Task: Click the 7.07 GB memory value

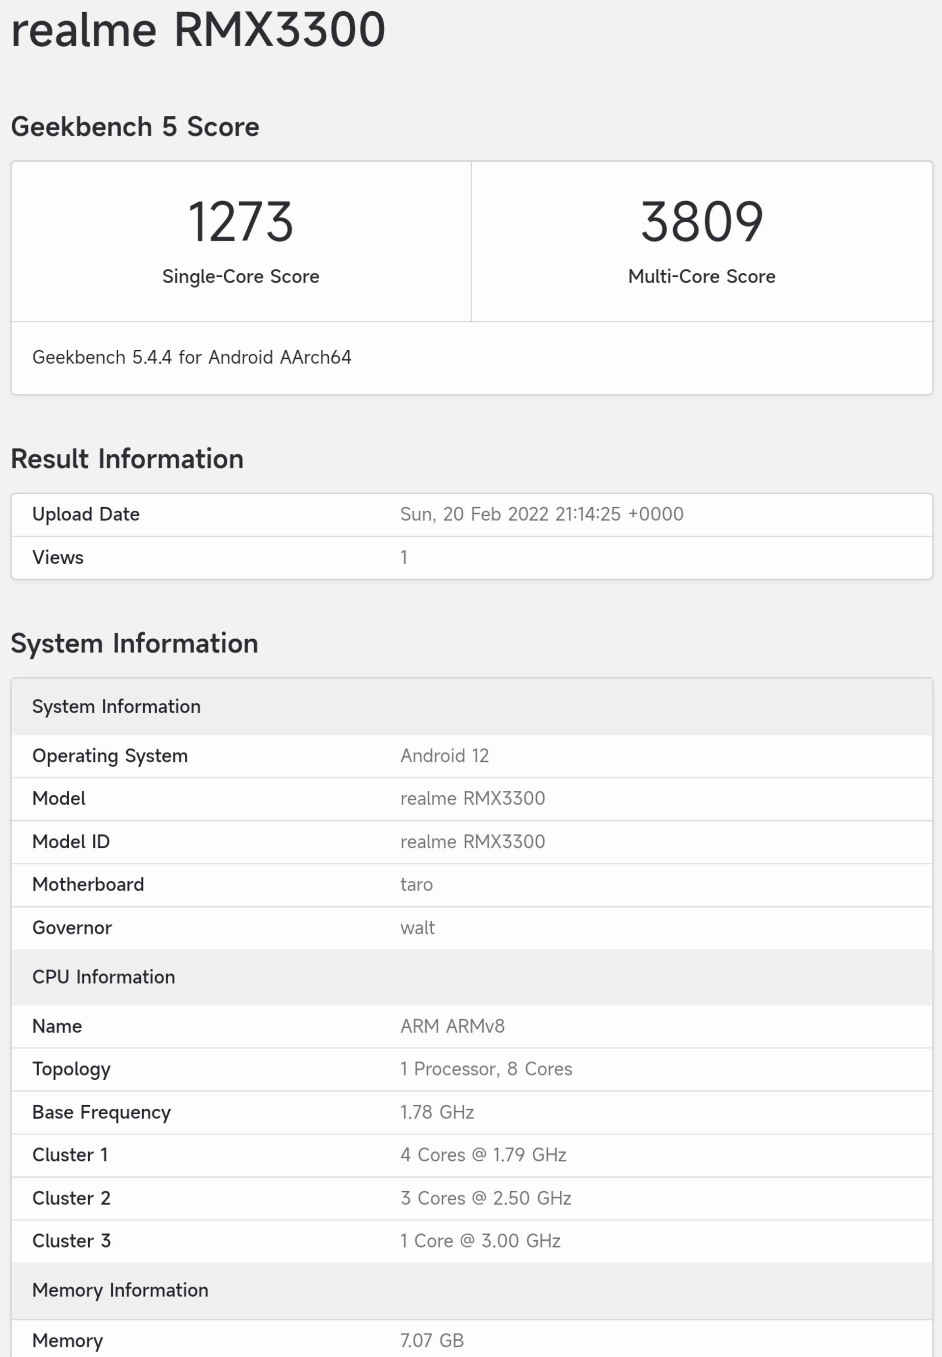Action: [431, 1340]
